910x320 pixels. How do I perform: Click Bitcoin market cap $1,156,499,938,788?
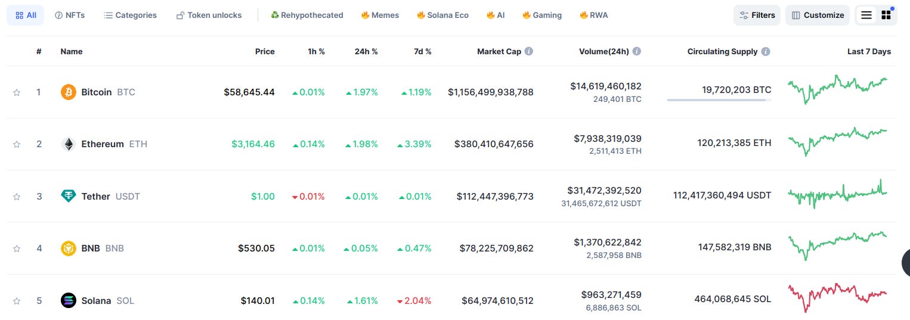[x=491, y=92]
